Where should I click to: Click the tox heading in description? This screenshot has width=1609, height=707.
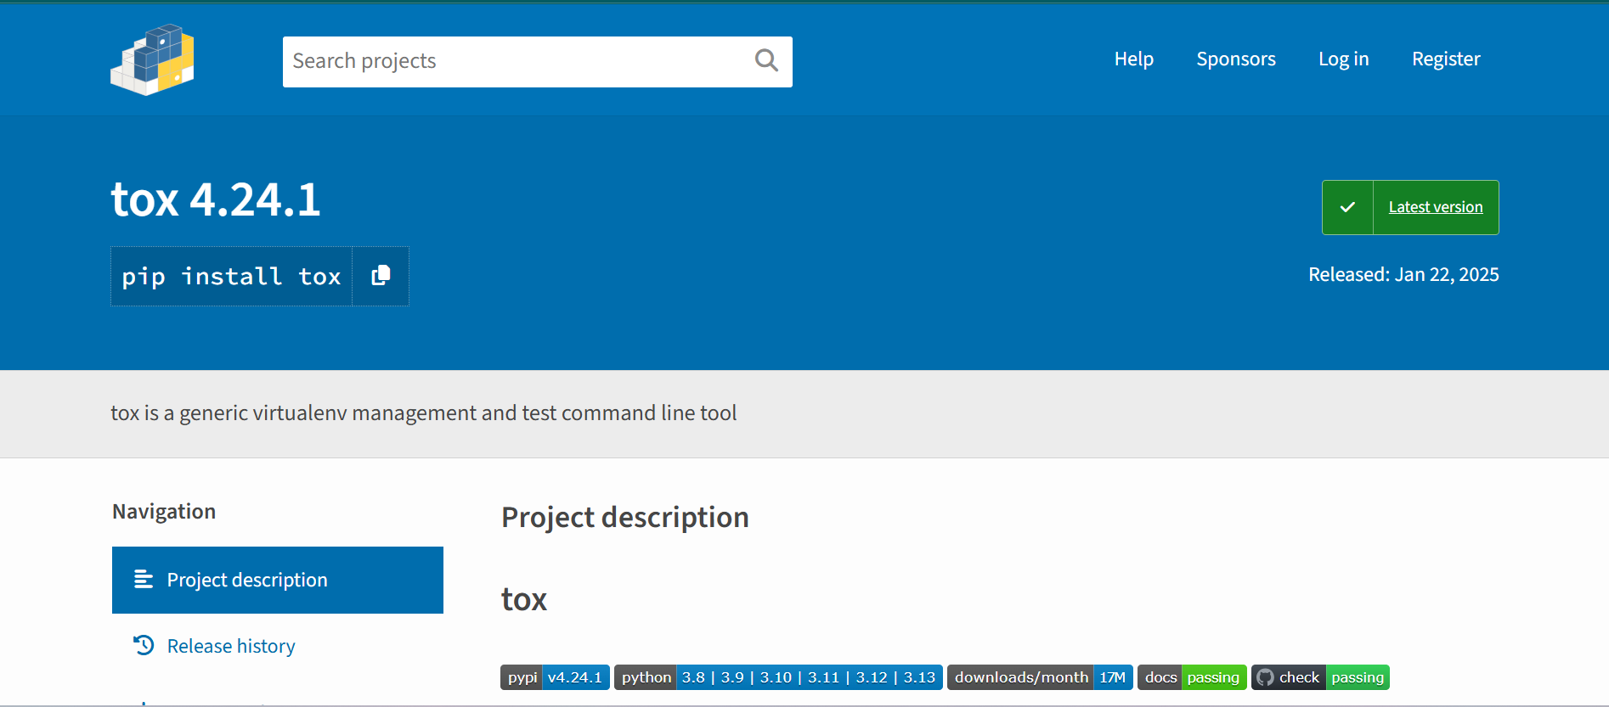point(524,600)
